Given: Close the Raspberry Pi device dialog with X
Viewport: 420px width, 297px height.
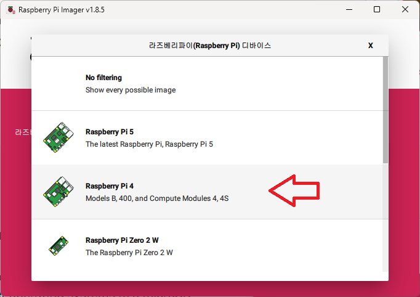Looking at the screenshot, I should click(371, 46).
